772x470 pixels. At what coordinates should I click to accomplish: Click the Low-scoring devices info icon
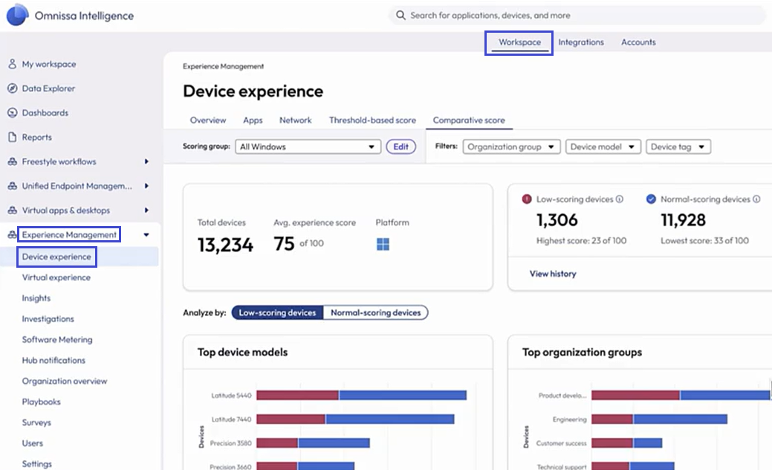(x=620, y=199)
